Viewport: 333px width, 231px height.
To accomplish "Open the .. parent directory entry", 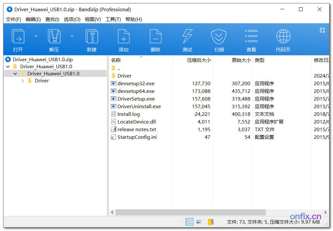I will (118, 68).
